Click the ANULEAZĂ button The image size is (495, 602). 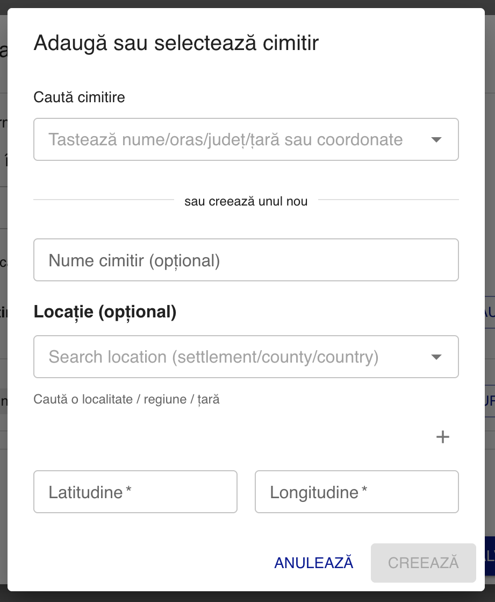313,563
